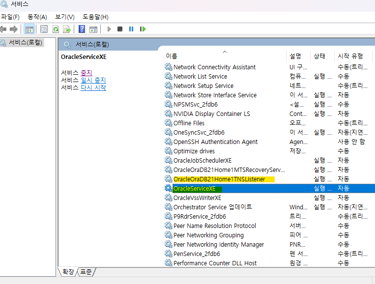Select Offline Files service row
Screen dimensions: 375x284
coord(269,123)
